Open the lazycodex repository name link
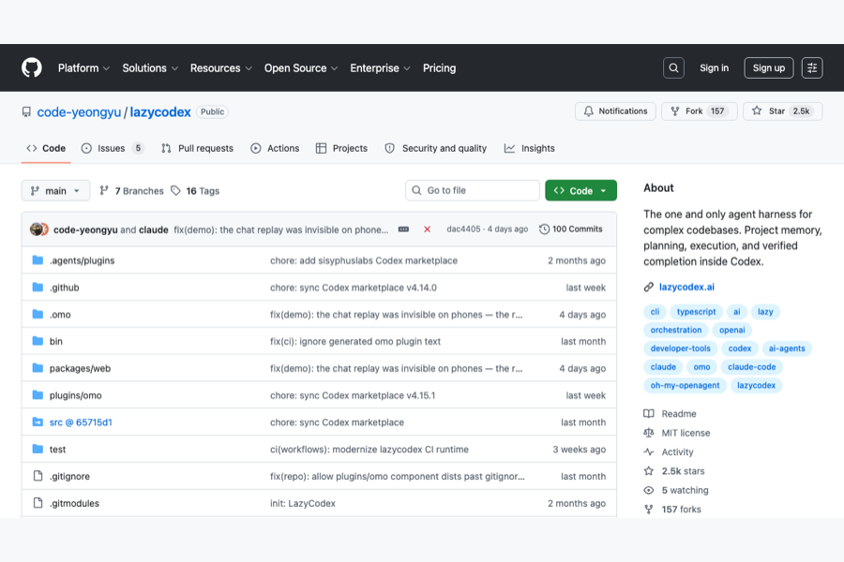The image size is (844, 562). click(x=159, y=111)
